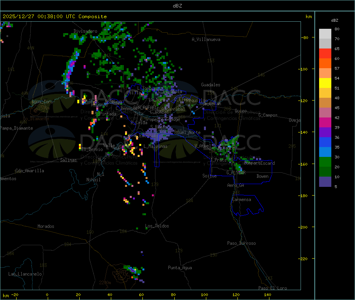
Task: Select the Lag.Llancanelo label
Action: point(25,274)
